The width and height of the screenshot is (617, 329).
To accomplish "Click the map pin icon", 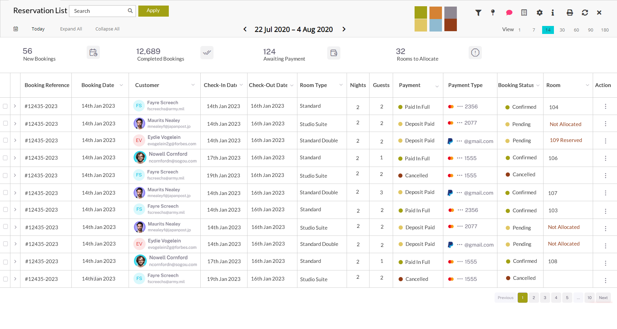I will pos(493,13).
